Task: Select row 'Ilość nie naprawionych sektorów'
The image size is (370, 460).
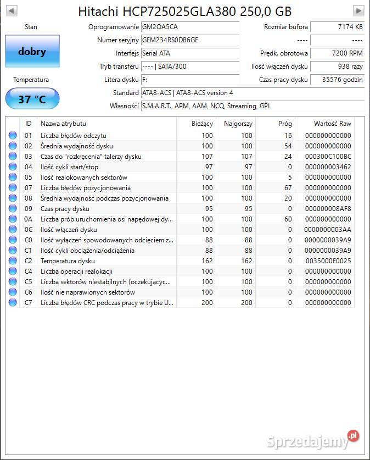Action: coord(180,292)
